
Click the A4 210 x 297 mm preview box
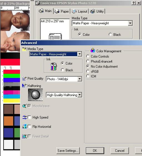pos(55,29)
